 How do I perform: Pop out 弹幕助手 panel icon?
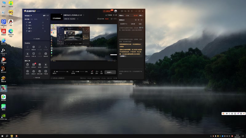point(136,20)
